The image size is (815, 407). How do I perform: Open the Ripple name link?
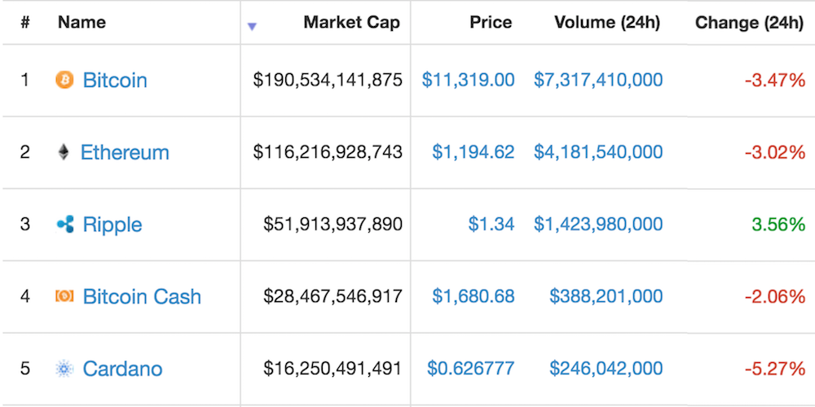[x=112, y=225]
